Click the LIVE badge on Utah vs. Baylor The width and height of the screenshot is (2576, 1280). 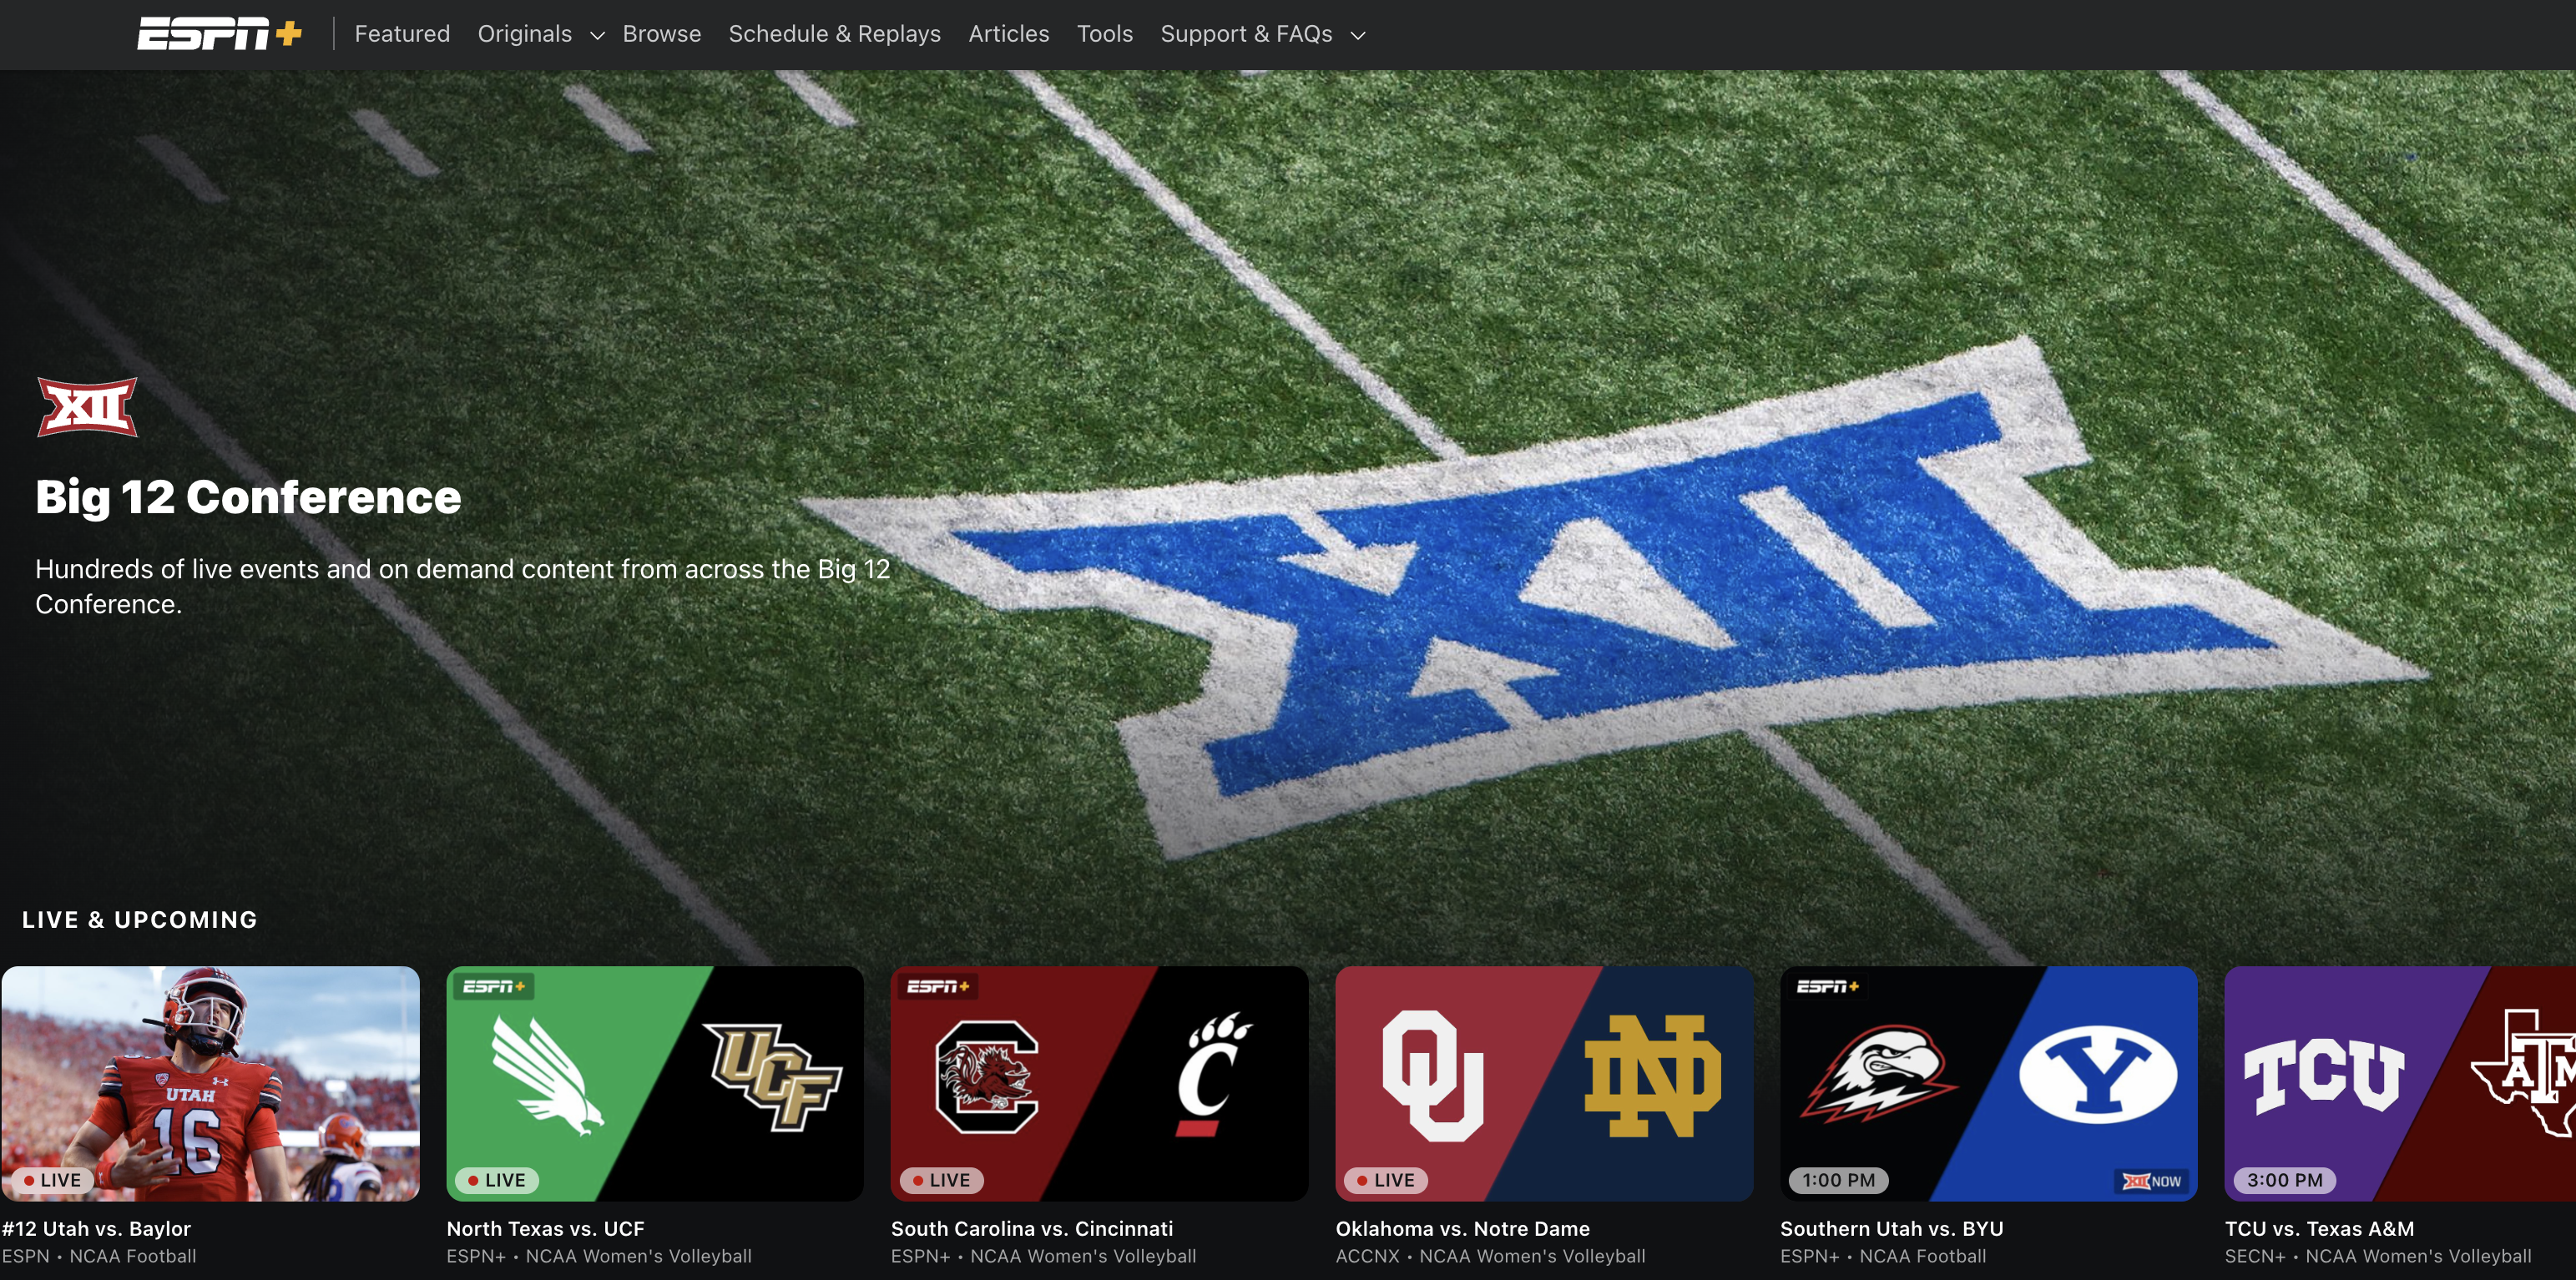pyautogui.click(x=53, y=1180)
